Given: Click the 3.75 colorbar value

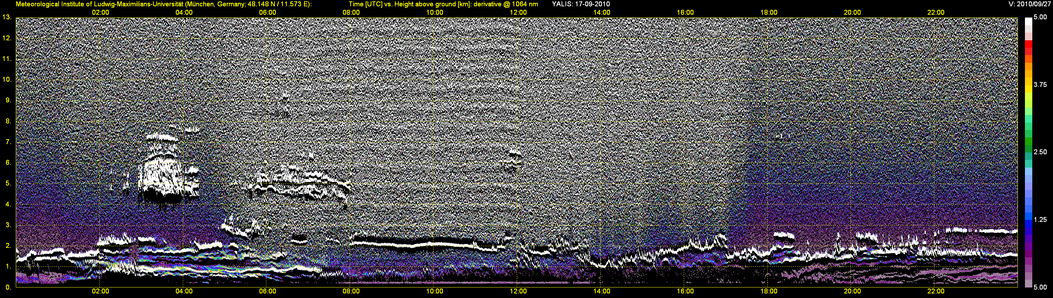Looking at the screenshot, I should [x=1040, y=85].
